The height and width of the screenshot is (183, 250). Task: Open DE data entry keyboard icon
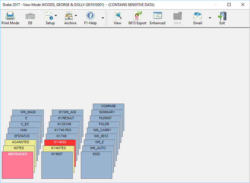30,16
